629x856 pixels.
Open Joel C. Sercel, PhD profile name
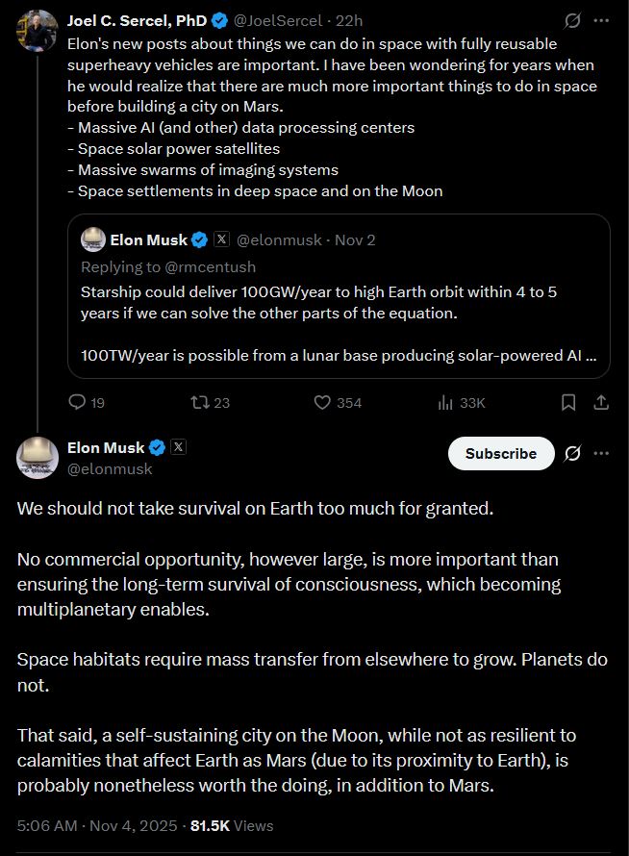coord(137,20)
